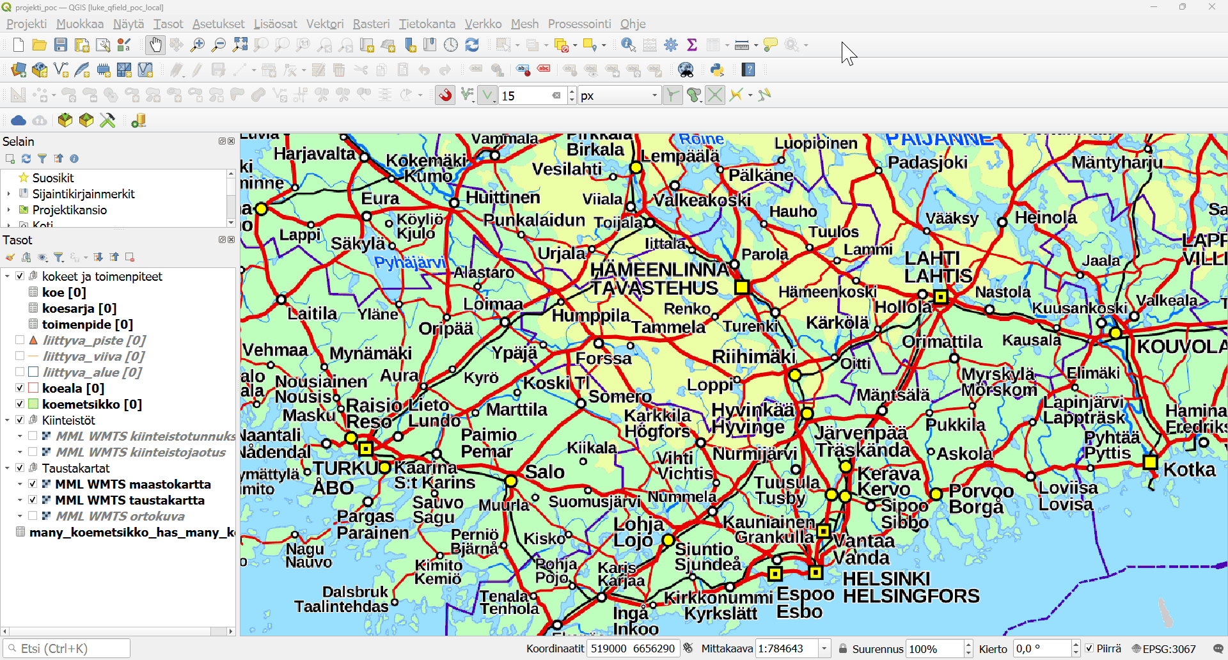Toggle the Piirrä render checkbox
Screen dimensions: 1228x660
1089,648
